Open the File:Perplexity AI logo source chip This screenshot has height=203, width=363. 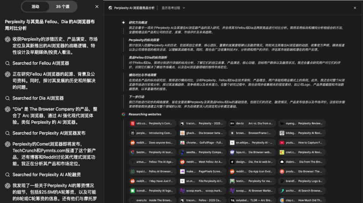coord(202,181)
